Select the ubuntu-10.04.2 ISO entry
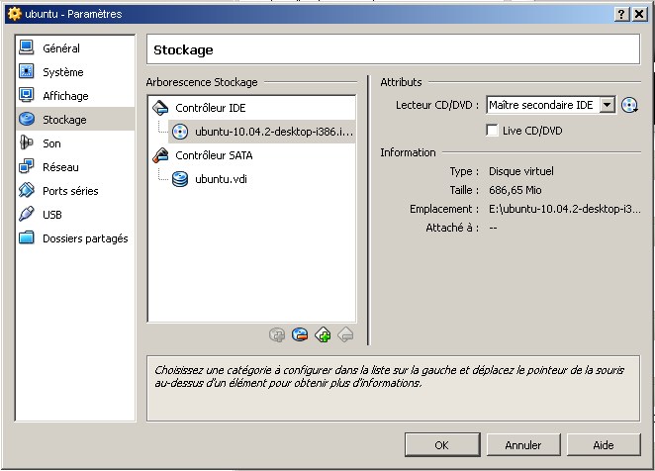The image size is (655, 471). [272, 132]
